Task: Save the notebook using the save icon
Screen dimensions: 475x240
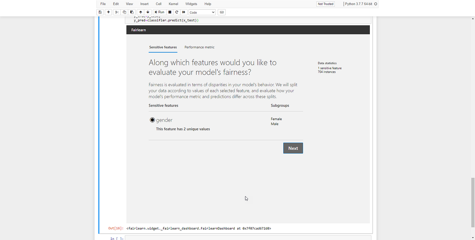Action: click(100, 12)
